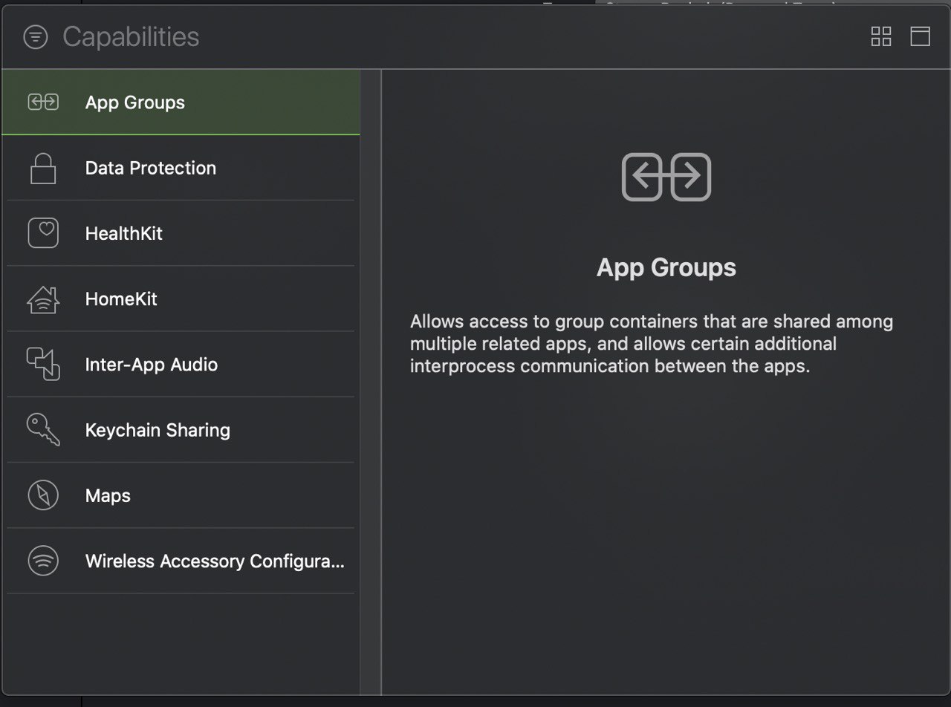Select the HealthKit capability label
Screen dimensions: 951x707
(124, 233)
